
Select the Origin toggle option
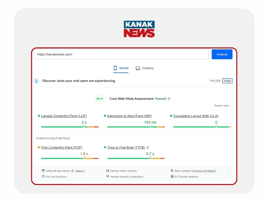click(227, 81)
